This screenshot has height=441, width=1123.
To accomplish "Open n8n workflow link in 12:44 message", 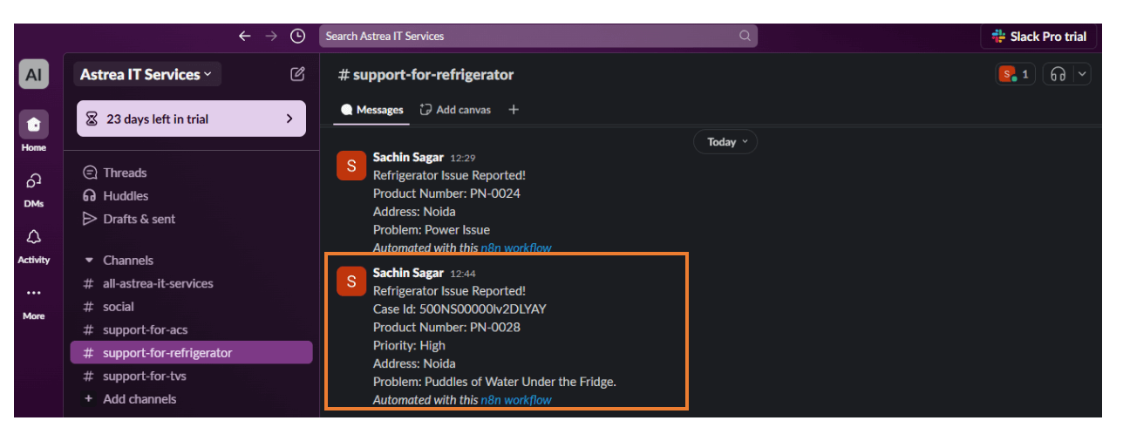I will point(516,400).
